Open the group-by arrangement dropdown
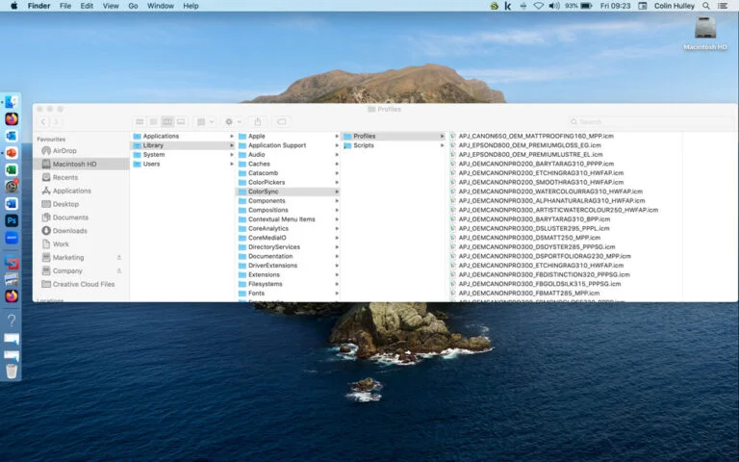The image size is (739, 462). pyautogui.click(x=205, y=122)
